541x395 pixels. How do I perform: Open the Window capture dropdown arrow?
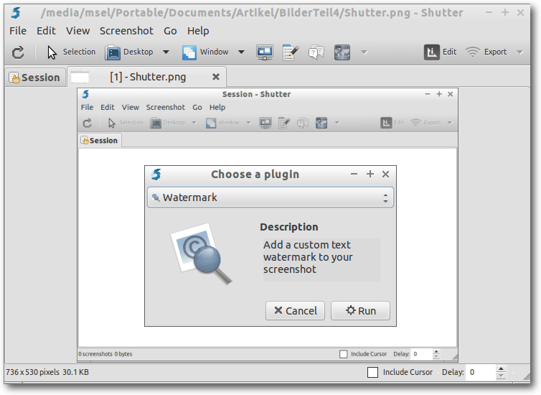coord(242,52)
